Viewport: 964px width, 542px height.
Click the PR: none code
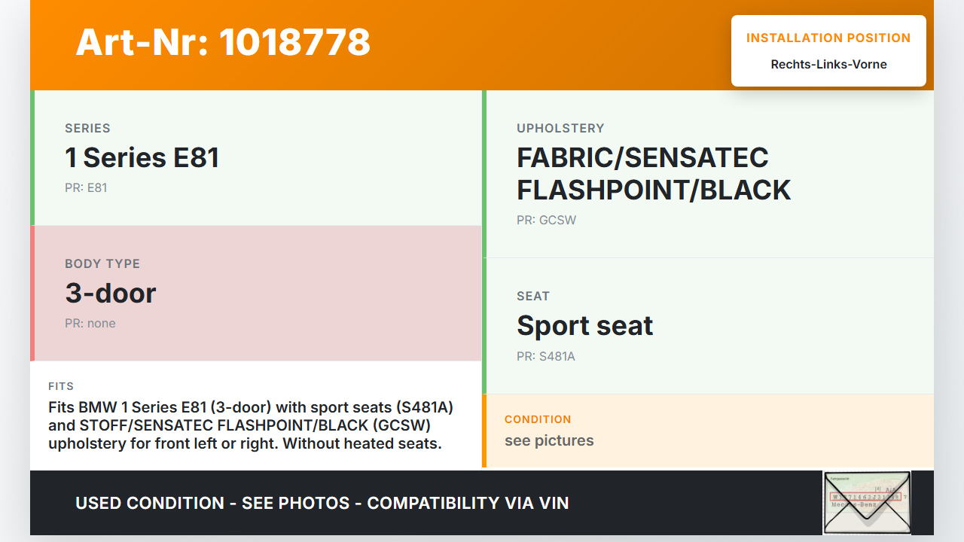[x=90, y=323]
